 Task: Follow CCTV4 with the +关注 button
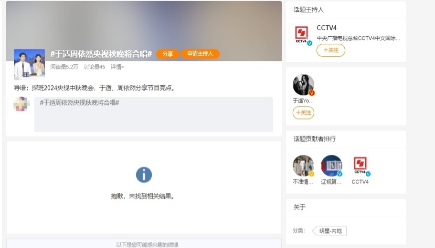pyautogui.click(x=331, y=50)
